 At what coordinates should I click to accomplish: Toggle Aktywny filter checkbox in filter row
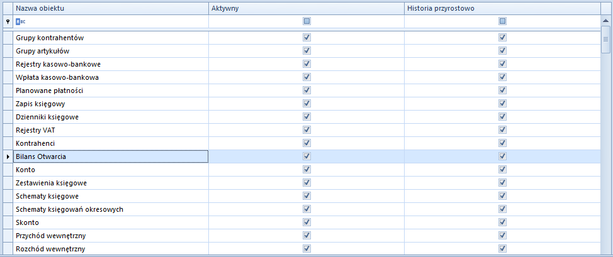tap(306, 21)
